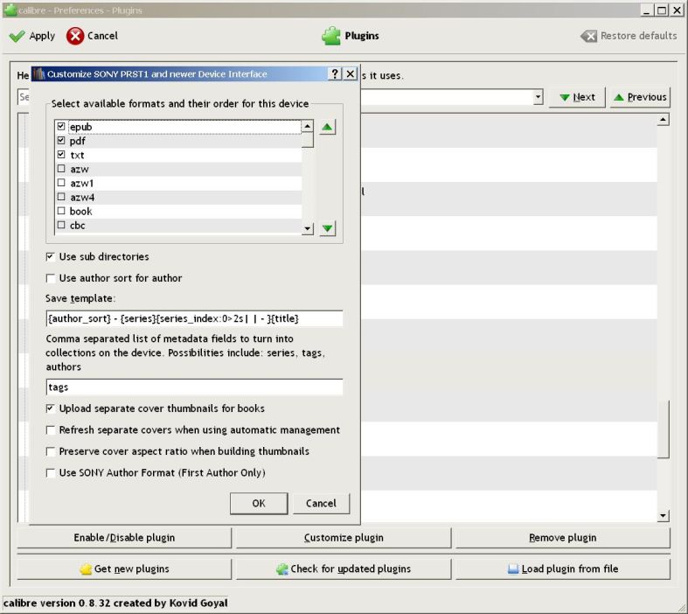Select the epub row in format list
The height and width of the screenshot is (614, 688).
[x=178, y=127]
